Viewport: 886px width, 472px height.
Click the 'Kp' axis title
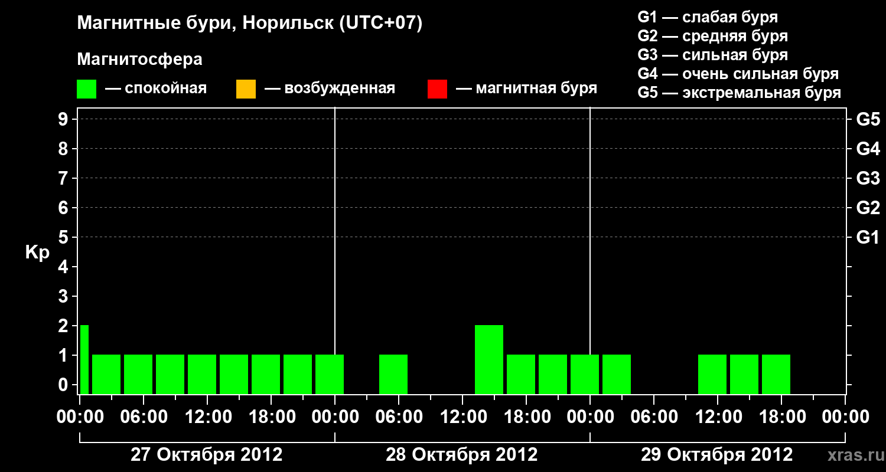click(37, 253)
